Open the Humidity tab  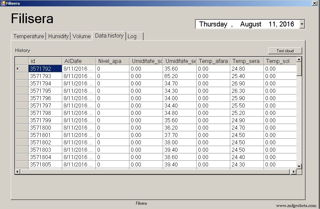pyautogui.click(x=58, y=36)
